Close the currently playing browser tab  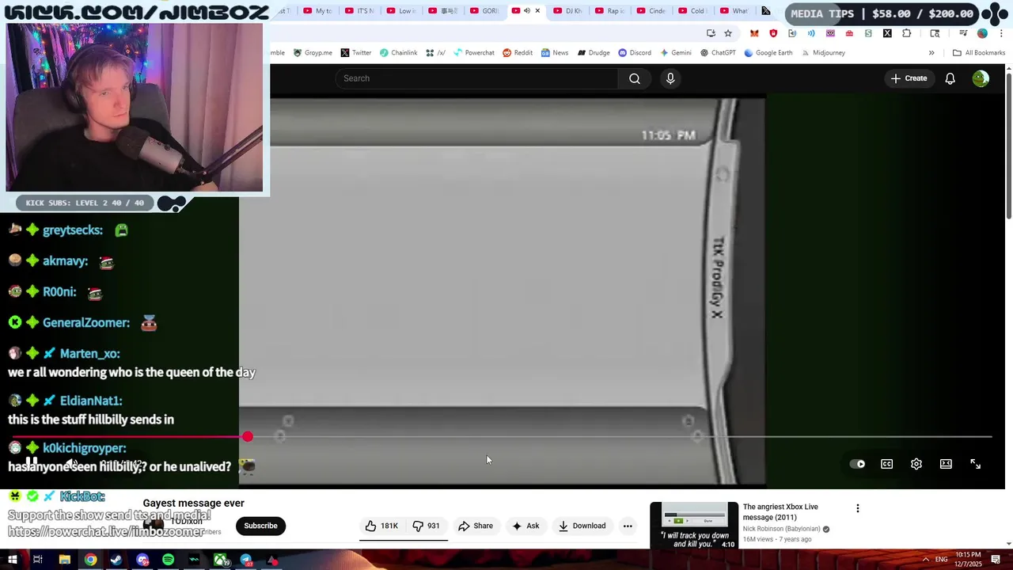(x=538, y=11)
